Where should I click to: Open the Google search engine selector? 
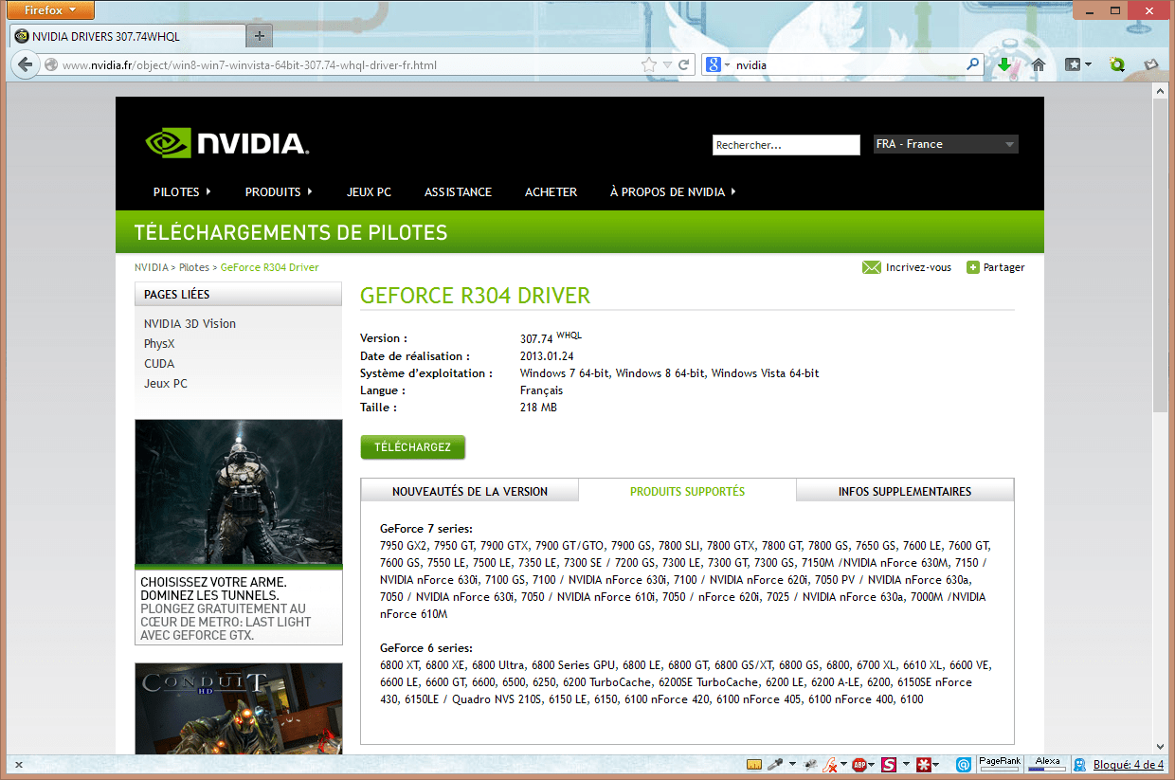717,65
